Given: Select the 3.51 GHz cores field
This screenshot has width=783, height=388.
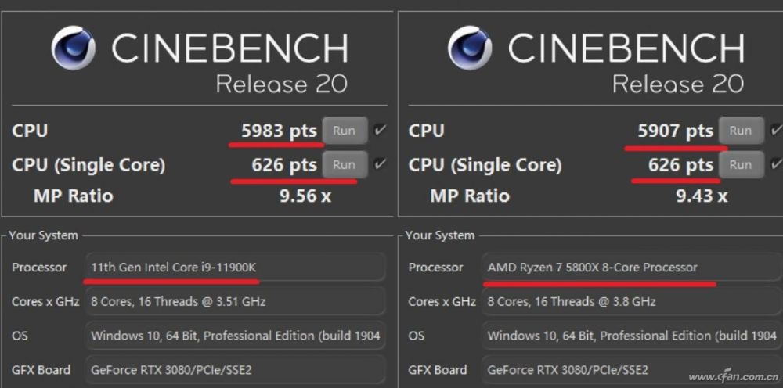Looking at the screenshot, I should point(235,301).
